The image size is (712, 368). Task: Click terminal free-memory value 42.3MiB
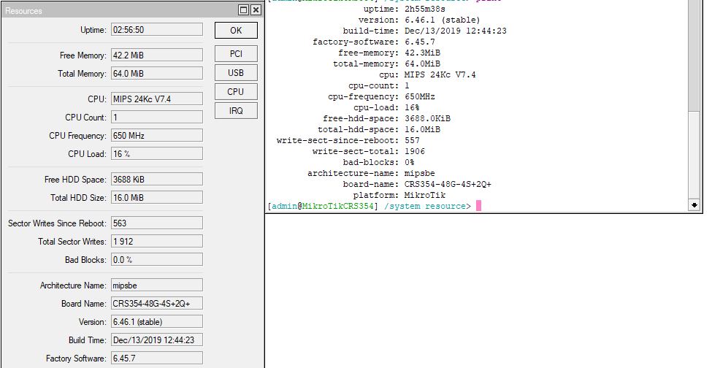422,53
